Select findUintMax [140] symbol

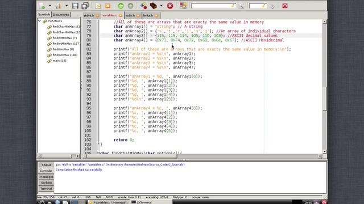65,55
